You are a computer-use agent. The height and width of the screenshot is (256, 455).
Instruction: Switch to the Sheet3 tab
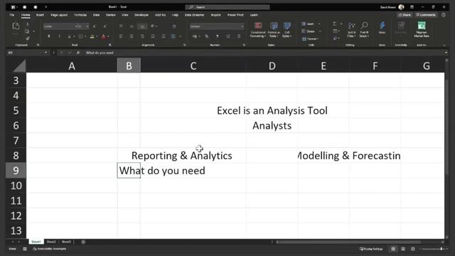[x=66, y=242]
